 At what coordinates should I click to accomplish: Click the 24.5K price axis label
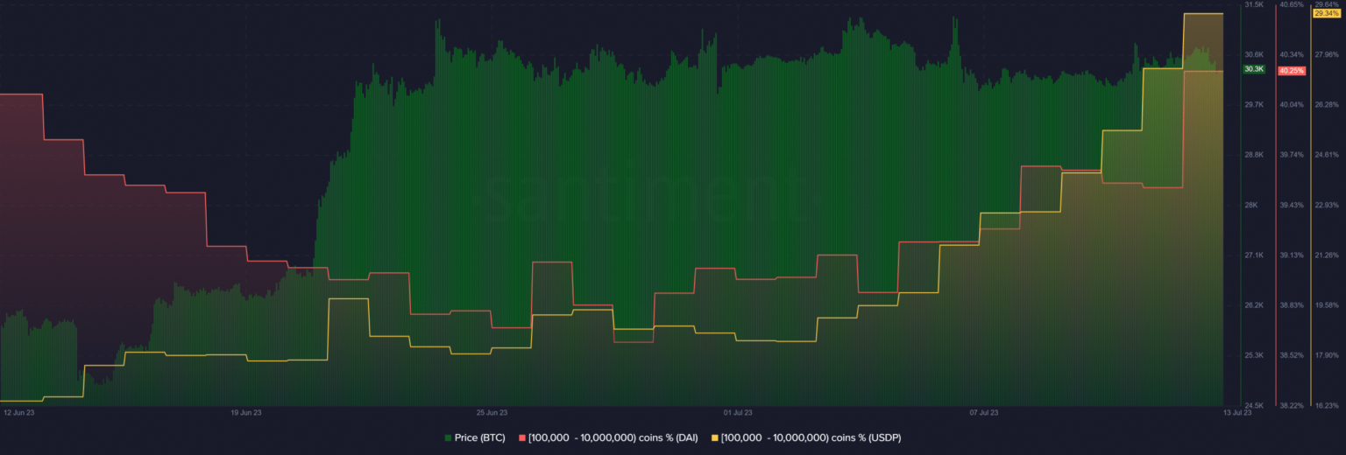coord(1254,405)
